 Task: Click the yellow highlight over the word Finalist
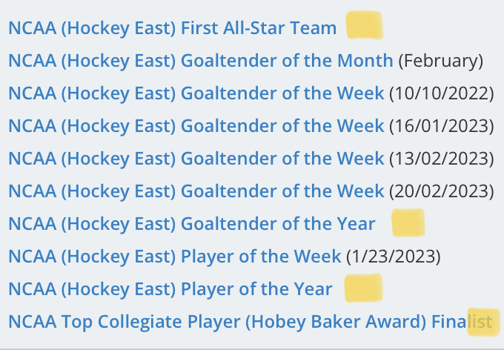click(x=484, y=322)
